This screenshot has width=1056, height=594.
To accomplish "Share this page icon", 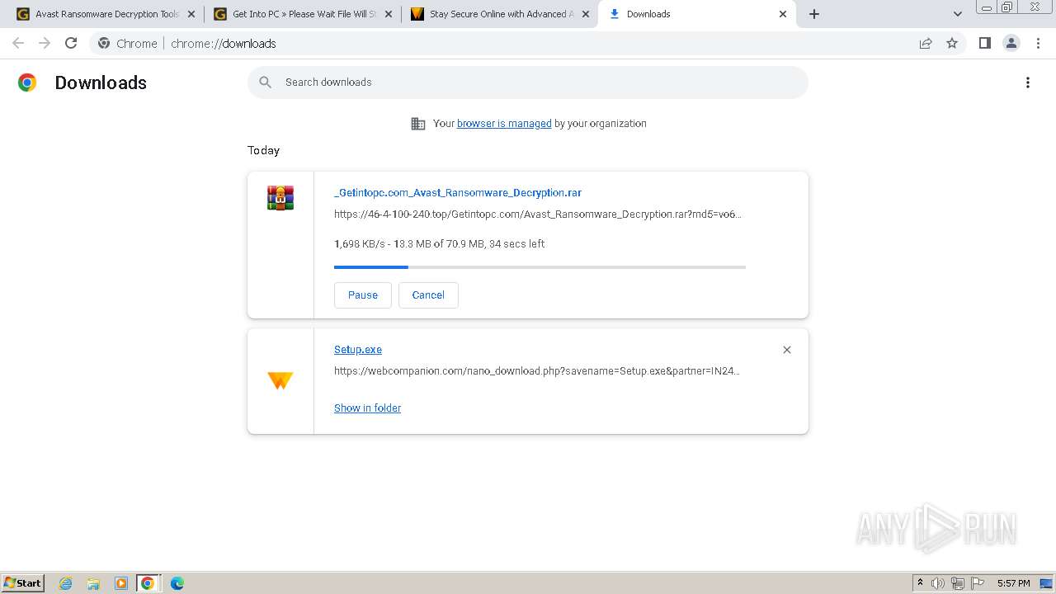I will point(926,43).
